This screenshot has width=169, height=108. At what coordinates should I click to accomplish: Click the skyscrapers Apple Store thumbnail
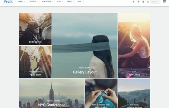click(x=35, y=62)
